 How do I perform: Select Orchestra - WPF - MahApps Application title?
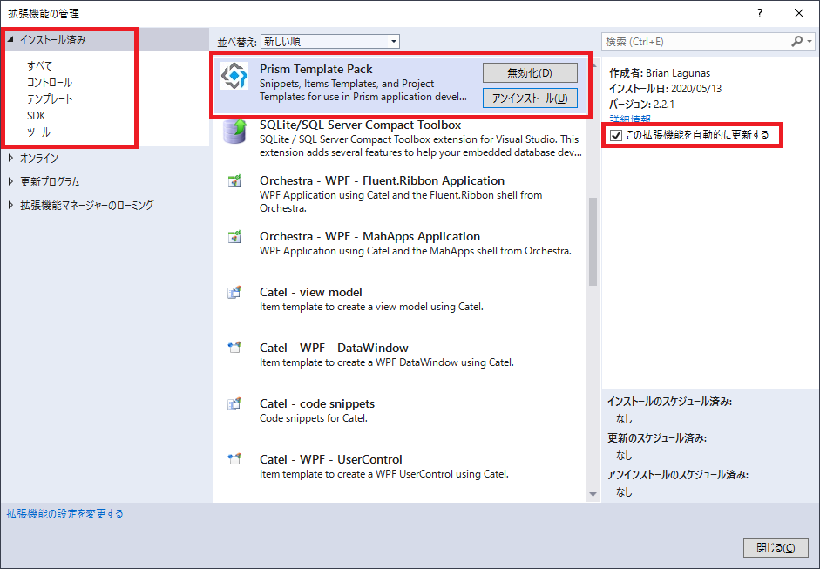coord(369,236)
